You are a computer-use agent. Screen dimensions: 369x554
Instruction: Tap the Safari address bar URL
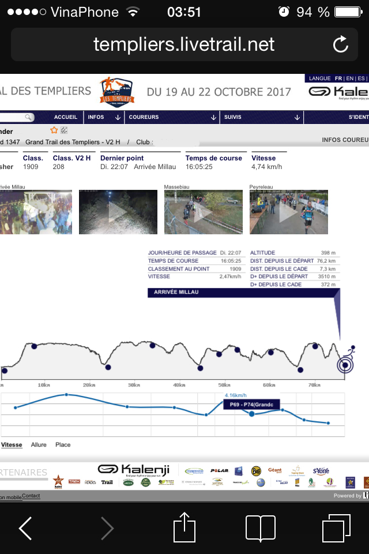pos(183,44)
